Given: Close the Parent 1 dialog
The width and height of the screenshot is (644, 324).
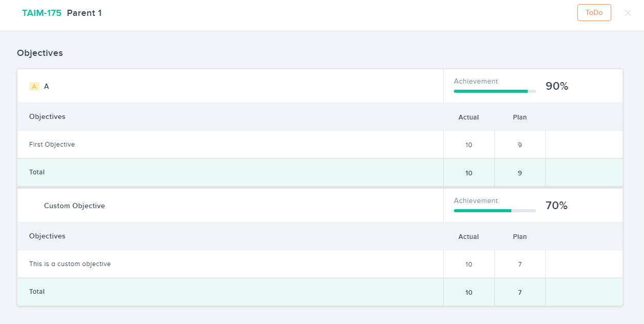Looking at the screenshot, I should 628,13.
